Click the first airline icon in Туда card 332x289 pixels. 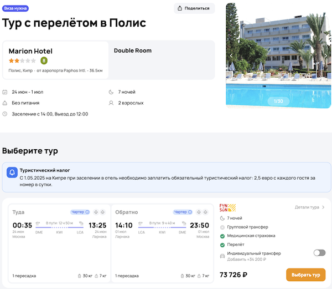point(95,212)
